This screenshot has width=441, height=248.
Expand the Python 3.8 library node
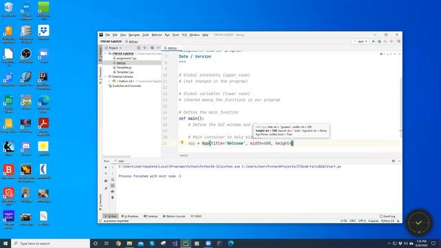tap(110, 81)
